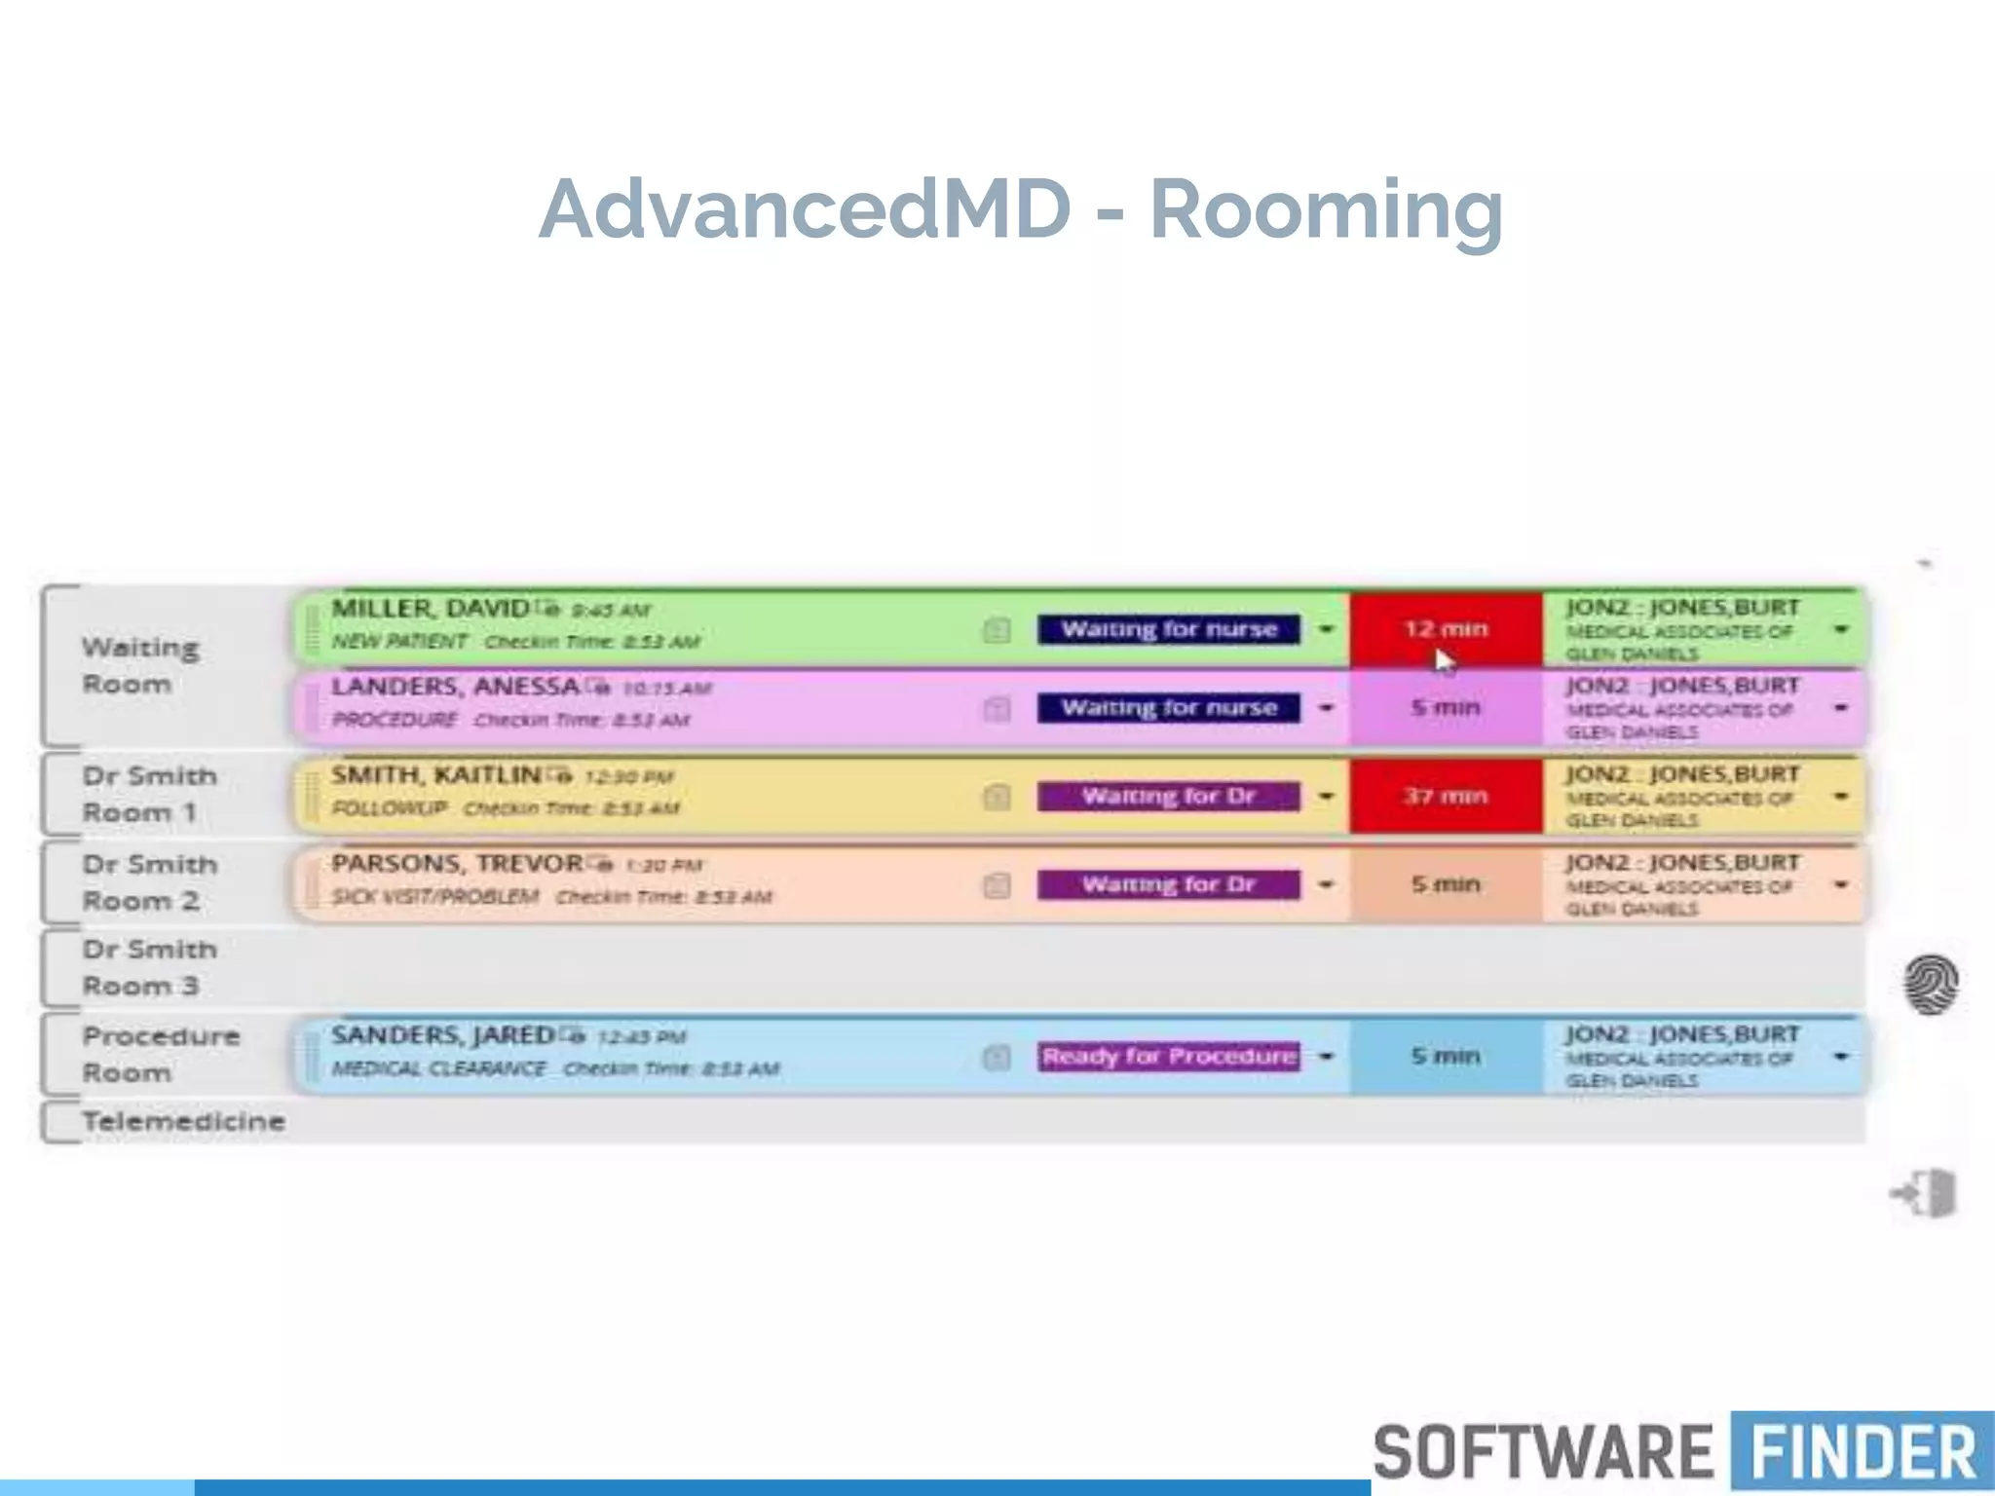Click the red 37 min wait timer
Image resolution: width=1995 pixels, height=1496 pixels.
pos(1446,797)
